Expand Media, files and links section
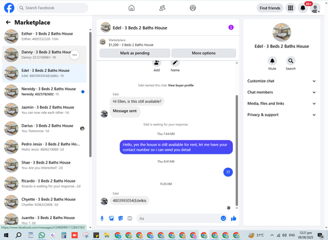This screenshot has width=328, height=240. (x=281, y=103)
